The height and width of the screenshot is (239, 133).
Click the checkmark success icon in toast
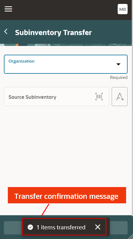pyautogui.click(x=30, y=227)
